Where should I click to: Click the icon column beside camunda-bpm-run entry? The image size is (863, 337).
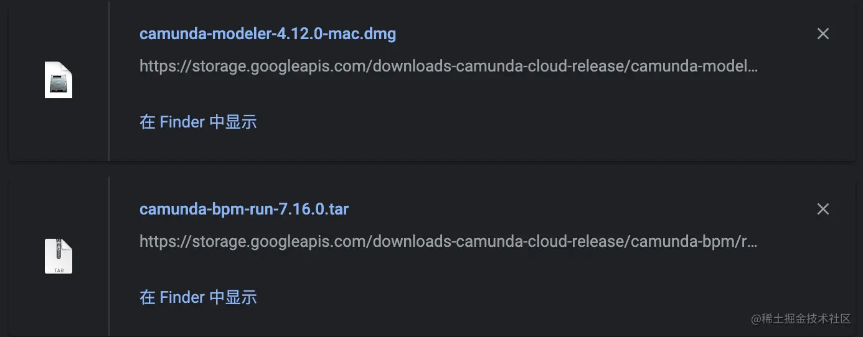pyautogui.click(x=59, y=305)
